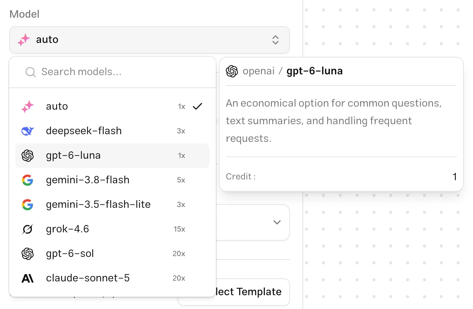Choose deepseek-flash from model list
473x309 pixels.
coord(113,131)
